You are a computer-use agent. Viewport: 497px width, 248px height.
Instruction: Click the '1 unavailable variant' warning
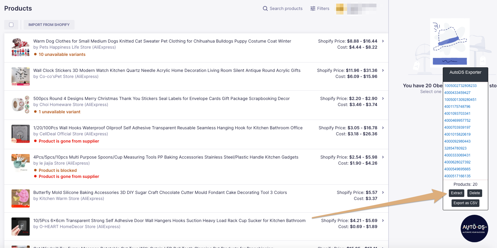point(60,112)
